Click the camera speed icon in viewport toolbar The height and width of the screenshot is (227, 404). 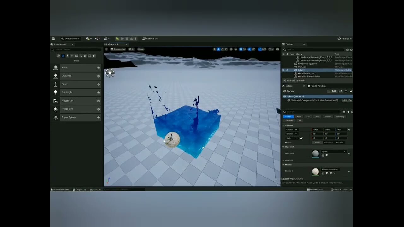tap(270, 49)
